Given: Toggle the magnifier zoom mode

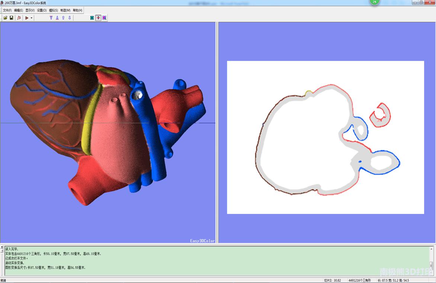Looking at the screenshot, I should pos(104,17).
